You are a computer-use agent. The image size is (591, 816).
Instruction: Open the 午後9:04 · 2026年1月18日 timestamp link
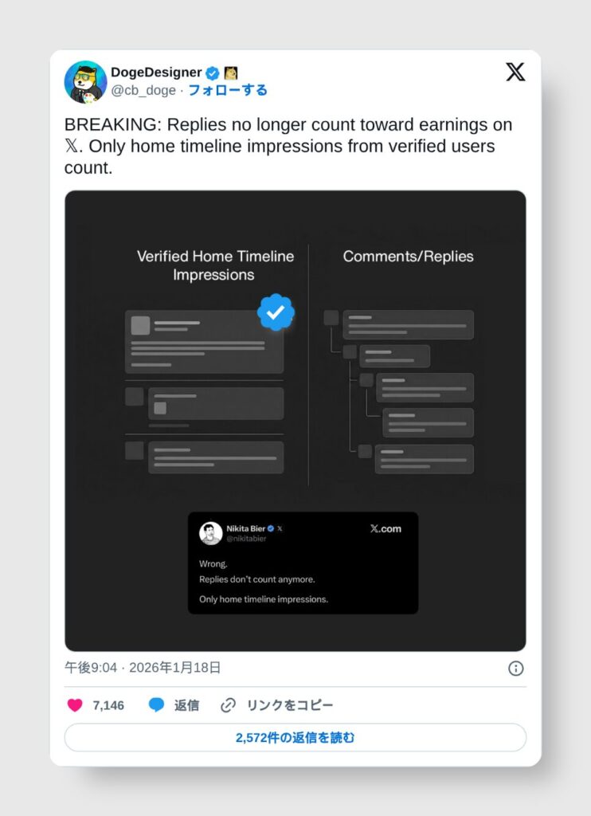pyautogui.click(x=143, y=668)
